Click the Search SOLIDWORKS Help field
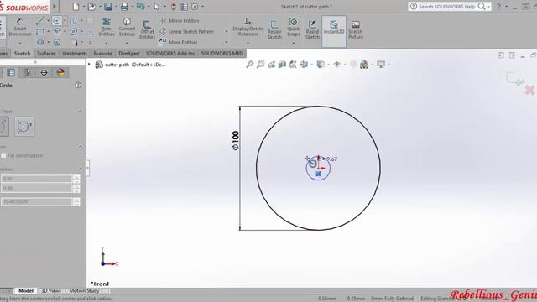Screen dimensions: 537x302 click(446, 7)
